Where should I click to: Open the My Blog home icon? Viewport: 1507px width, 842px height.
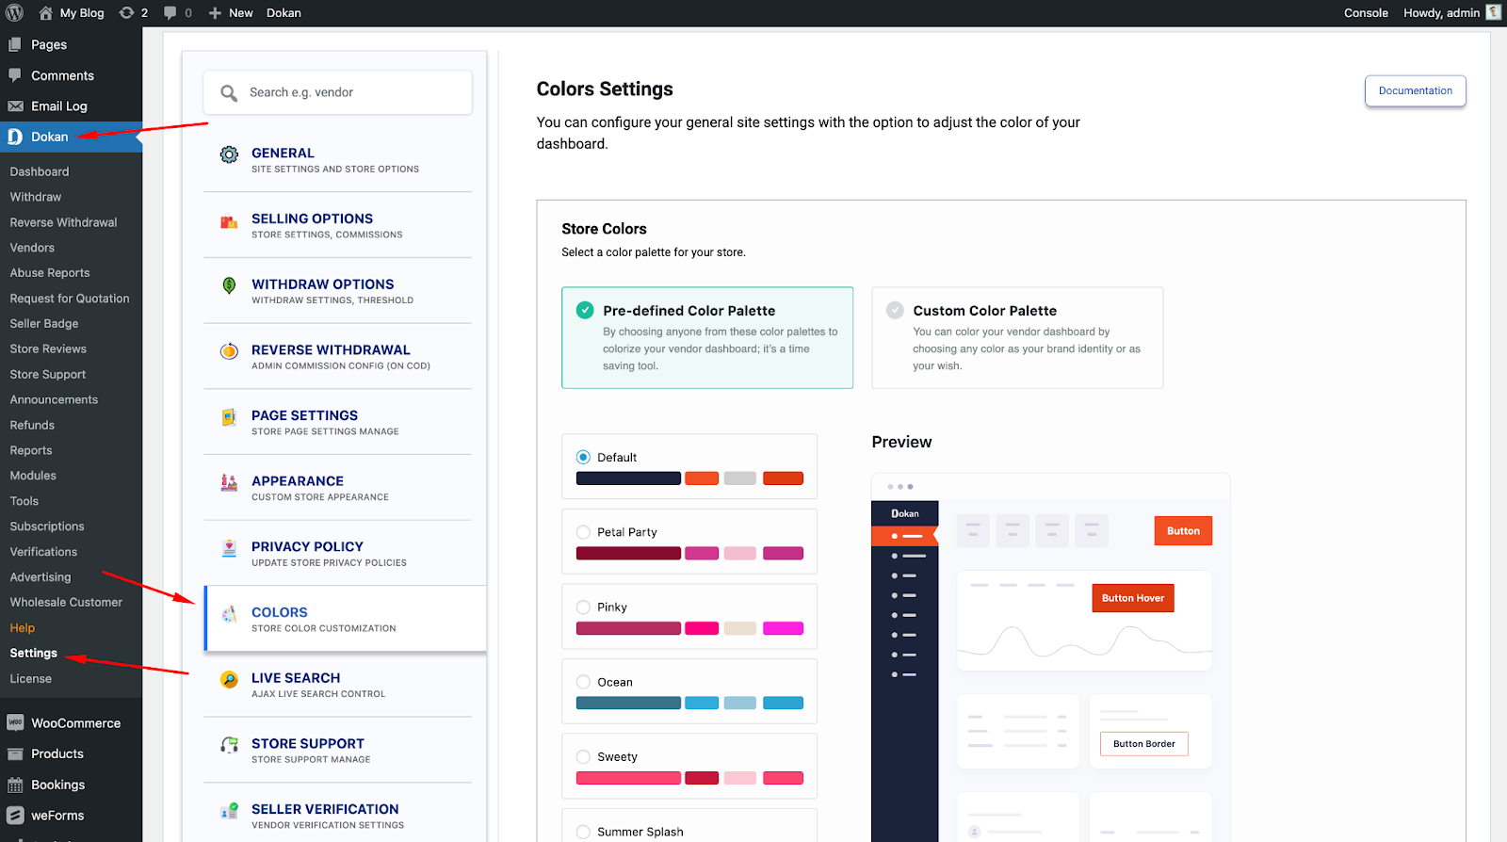click(45, 13)
